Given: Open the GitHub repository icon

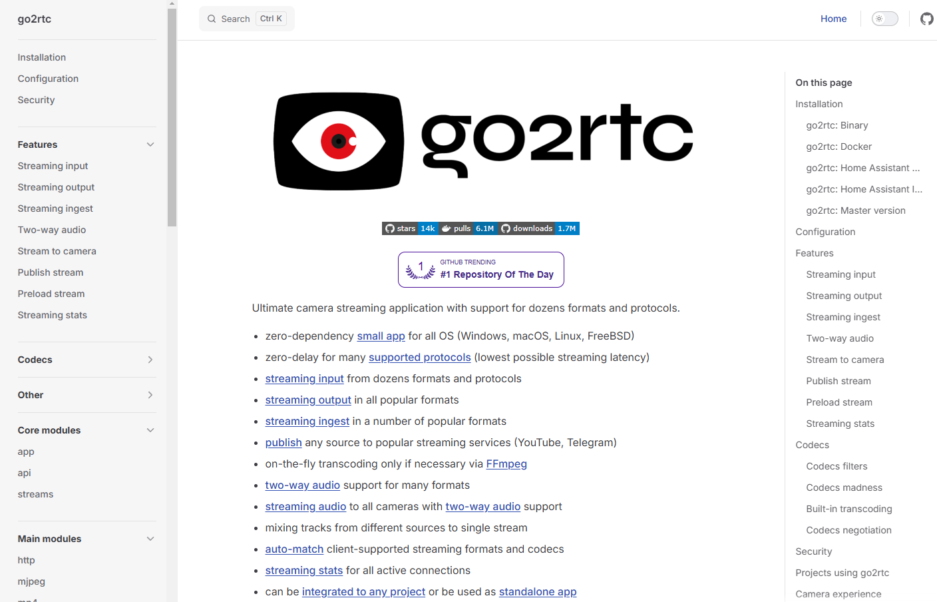Looking at the screenshot, I should pos(926,19).
